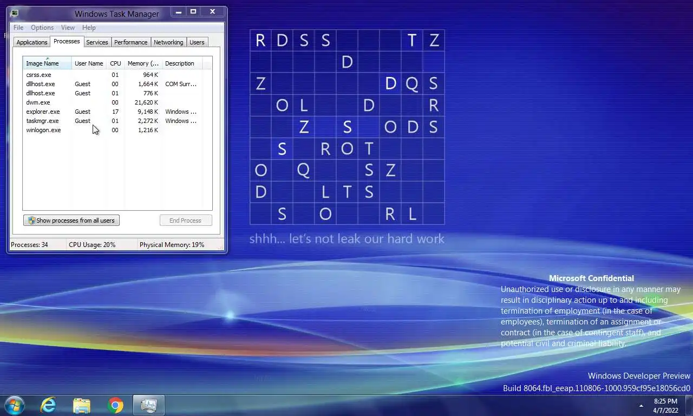Viewport: 693px width, 416px height.
Task: Click the Task Manager title bar icon
Action: [x=15, y=13]
